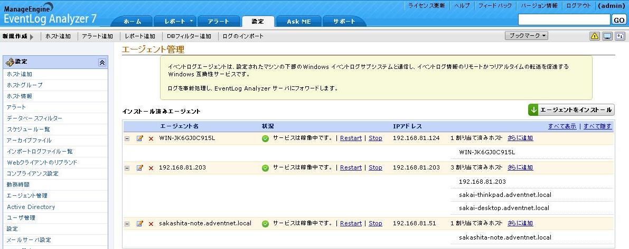
Task: Delete agent sakashita-note.adventnet.local red X
Action: 151,224
